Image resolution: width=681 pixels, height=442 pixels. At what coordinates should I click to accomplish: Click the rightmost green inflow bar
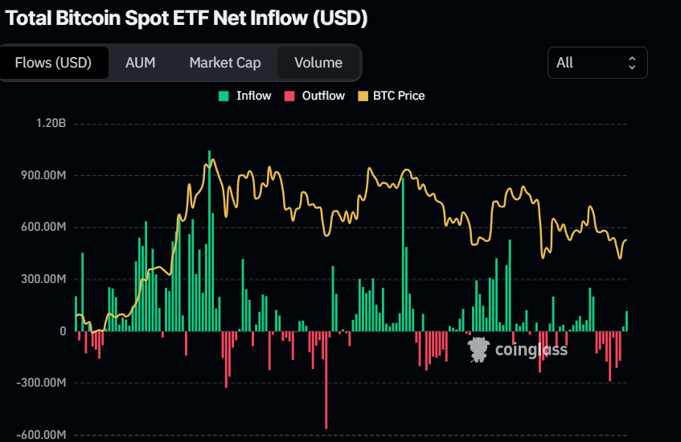626,321
